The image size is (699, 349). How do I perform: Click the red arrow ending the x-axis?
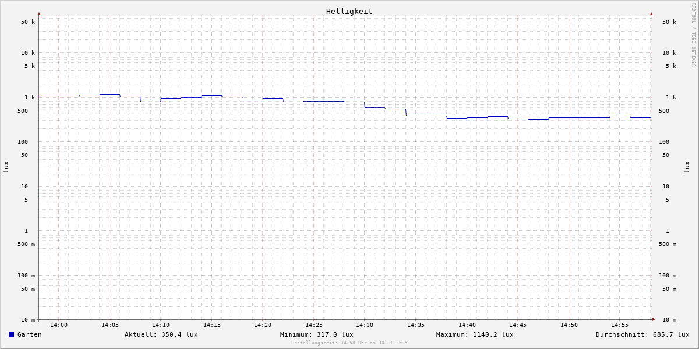point(654,319)
